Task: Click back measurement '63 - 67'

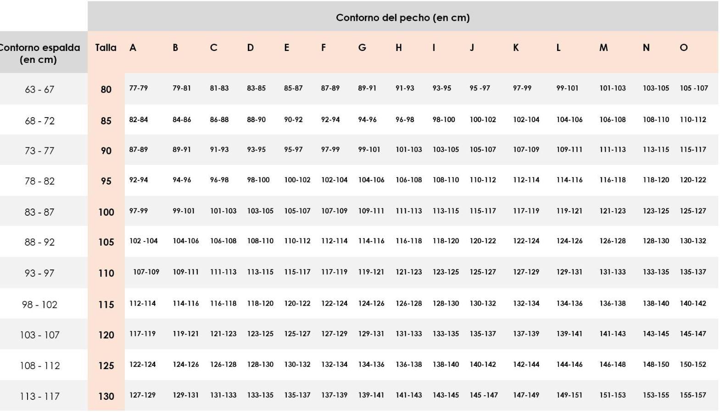Action: tap(39, 90)
